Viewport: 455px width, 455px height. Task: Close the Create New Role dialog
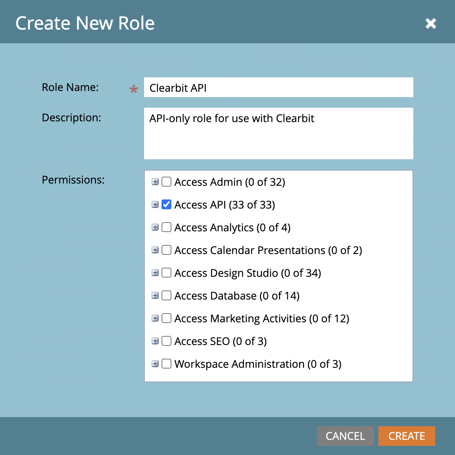pos(431,24)
